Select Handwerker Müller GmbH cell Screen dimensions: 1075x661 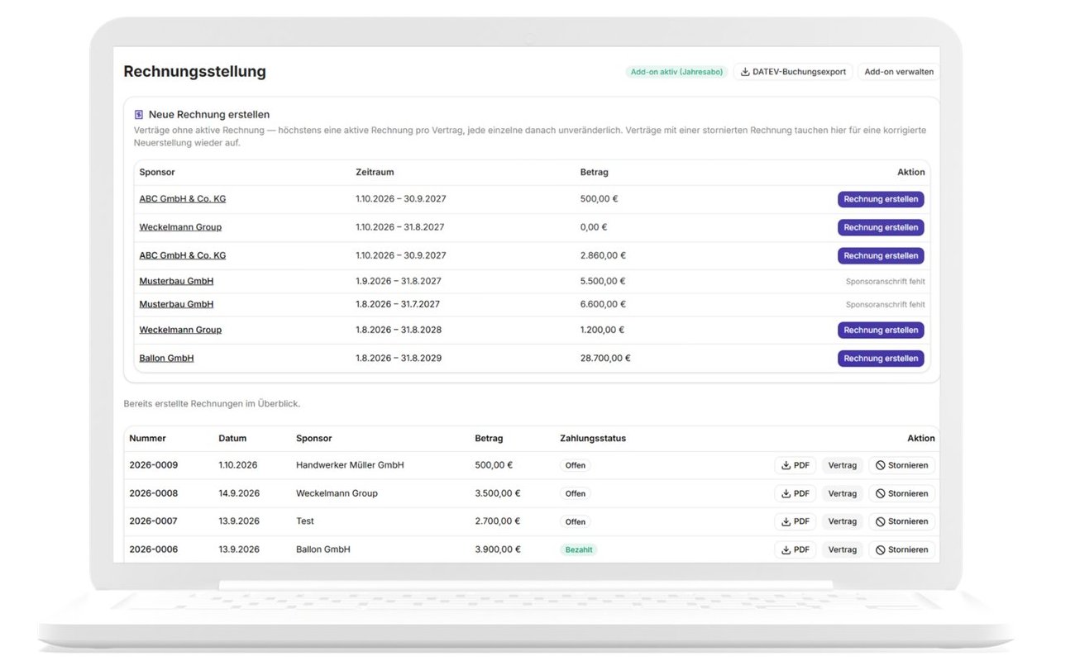(x=350, y=465)
